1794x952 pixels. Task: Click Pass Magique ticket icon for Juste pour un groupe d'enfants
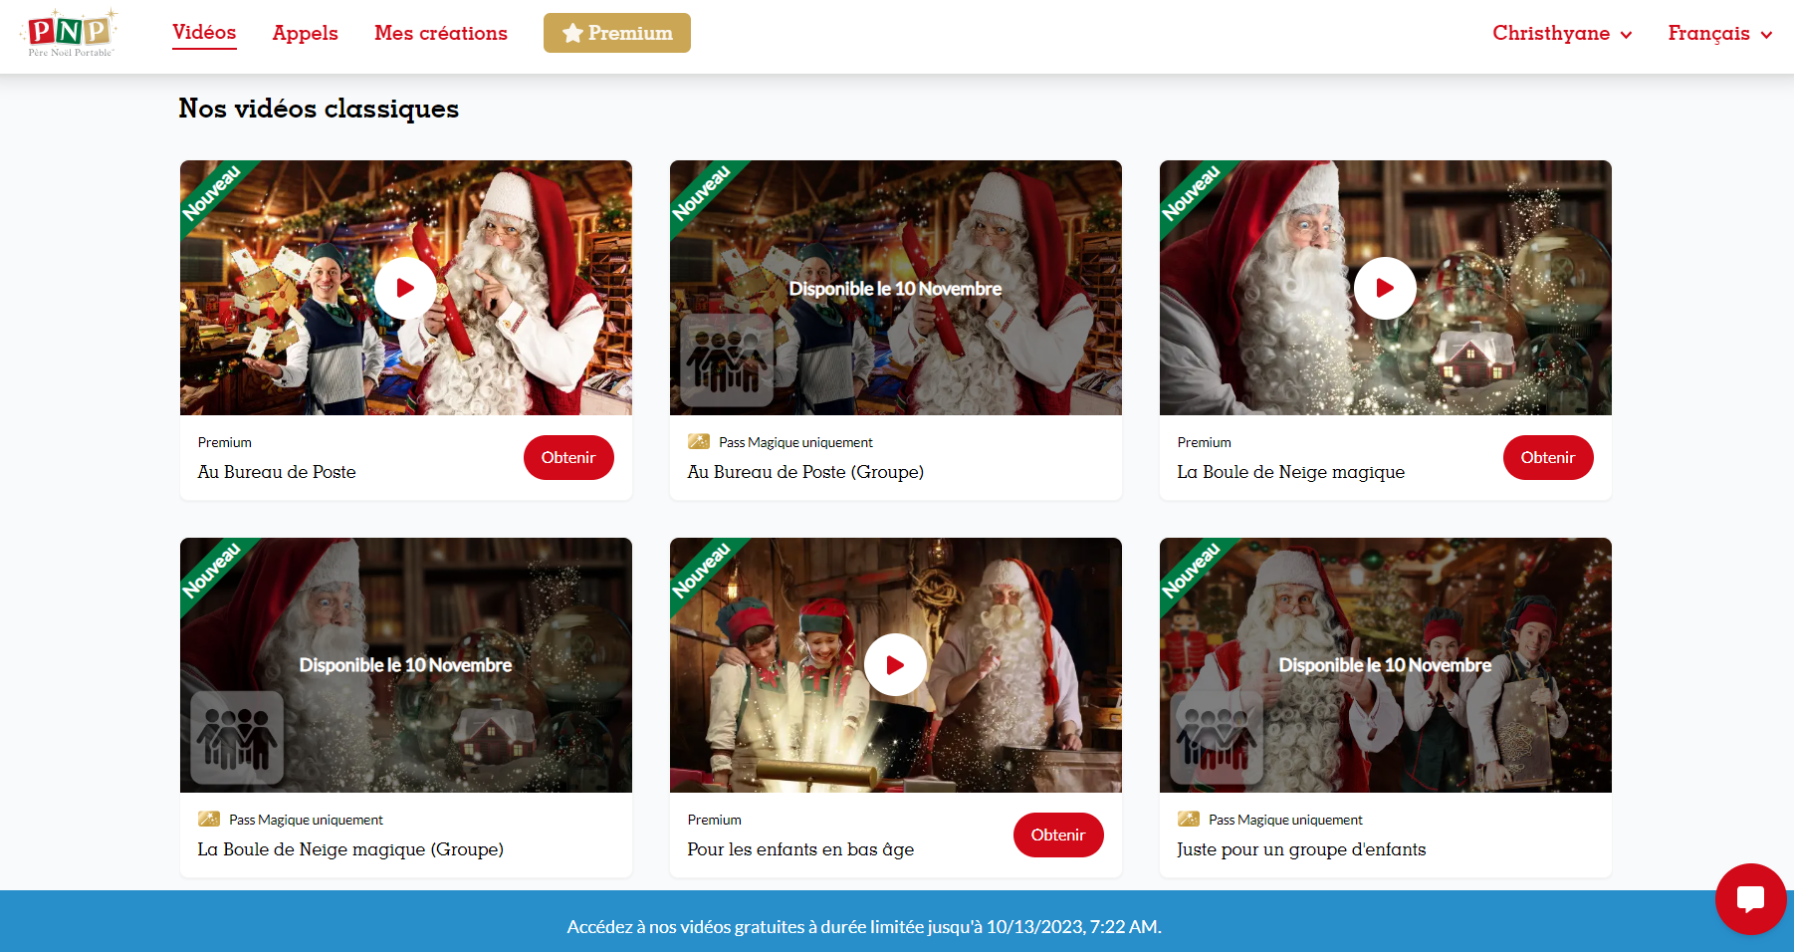1189,819
